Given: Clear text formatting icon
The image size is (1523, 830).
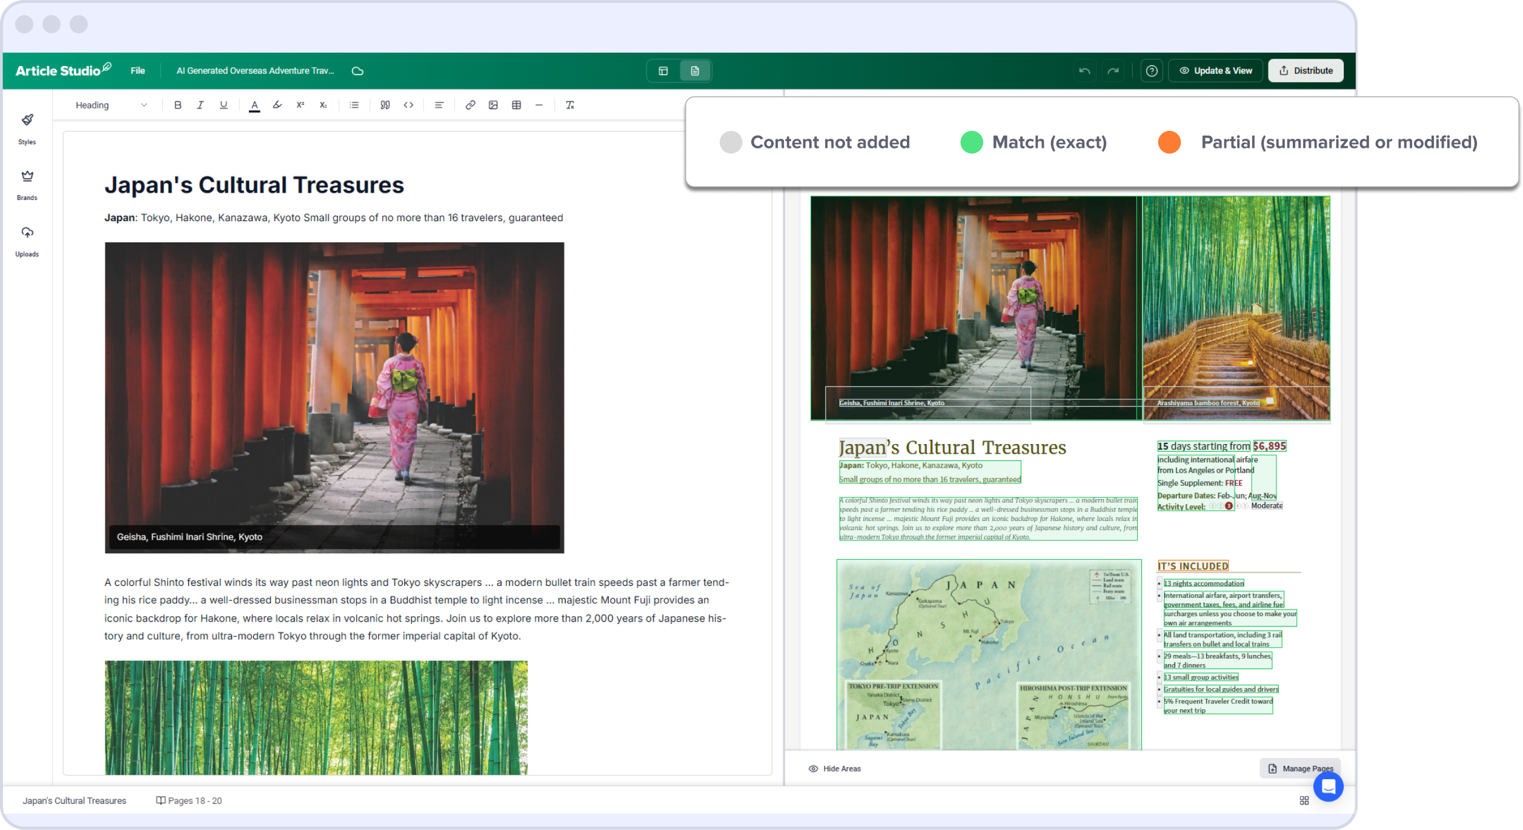Looking at the screenshot, I should coord(569,105).
